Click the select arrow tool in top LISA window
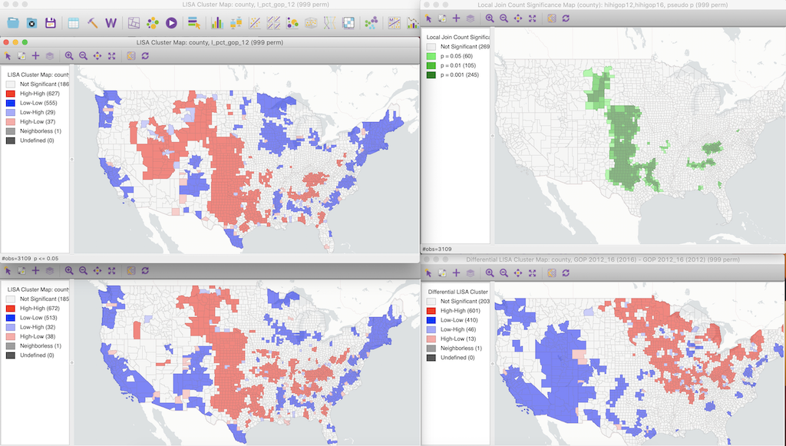The width and height of the screenshot is (786, 446). click(x=8, y=55)
